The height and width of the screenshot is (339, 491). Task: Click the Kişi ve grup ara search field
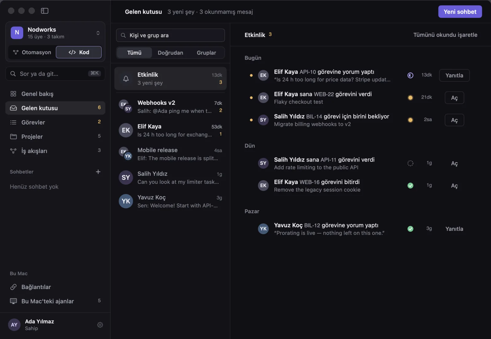point(170,35)
